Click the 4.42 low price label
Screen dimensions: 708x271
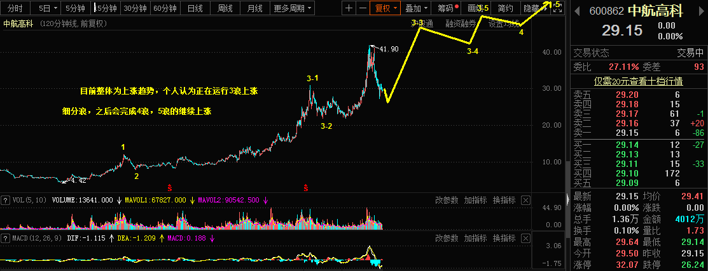pyautogui.click(x=79, y=180)
